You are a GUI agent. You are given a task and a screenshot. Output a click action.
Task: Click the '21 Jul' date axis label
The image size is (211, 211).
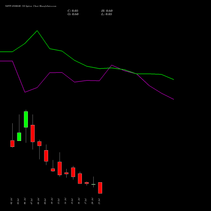(x=99, y=201)
